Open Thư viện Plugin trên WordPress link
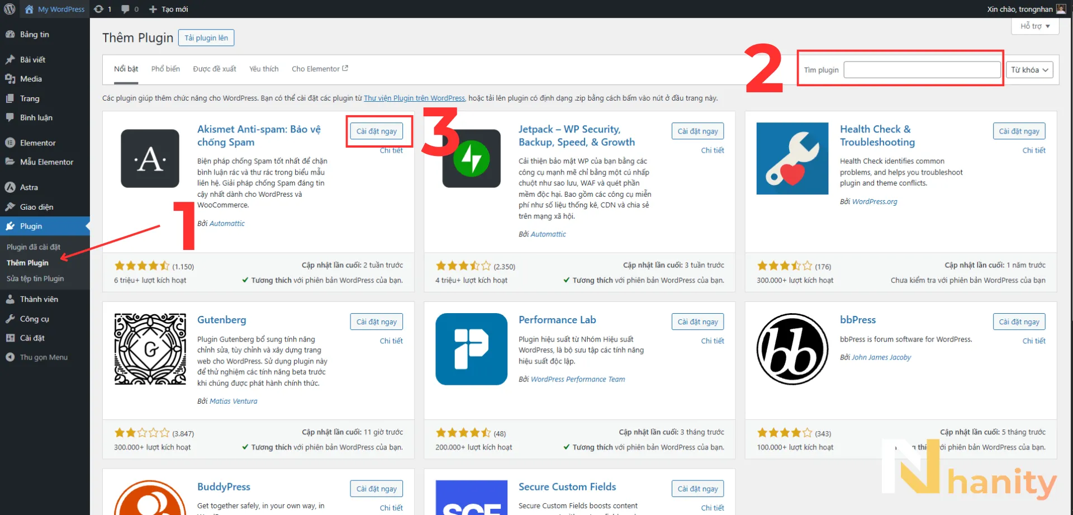This screenshot has width=1073, height=515. point(414,98)
